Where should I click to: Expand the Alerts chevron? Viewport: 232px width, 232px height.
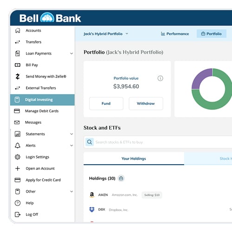(71, 145)
